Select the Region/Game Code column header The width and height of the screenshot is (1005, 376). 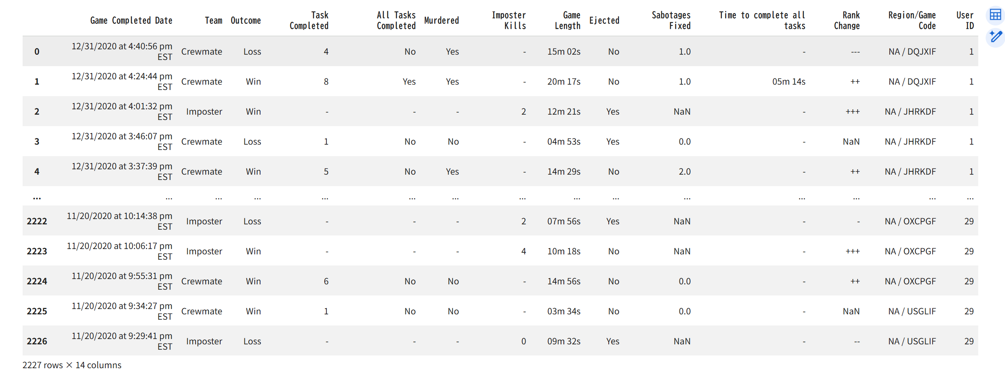[x=912, y=21]
